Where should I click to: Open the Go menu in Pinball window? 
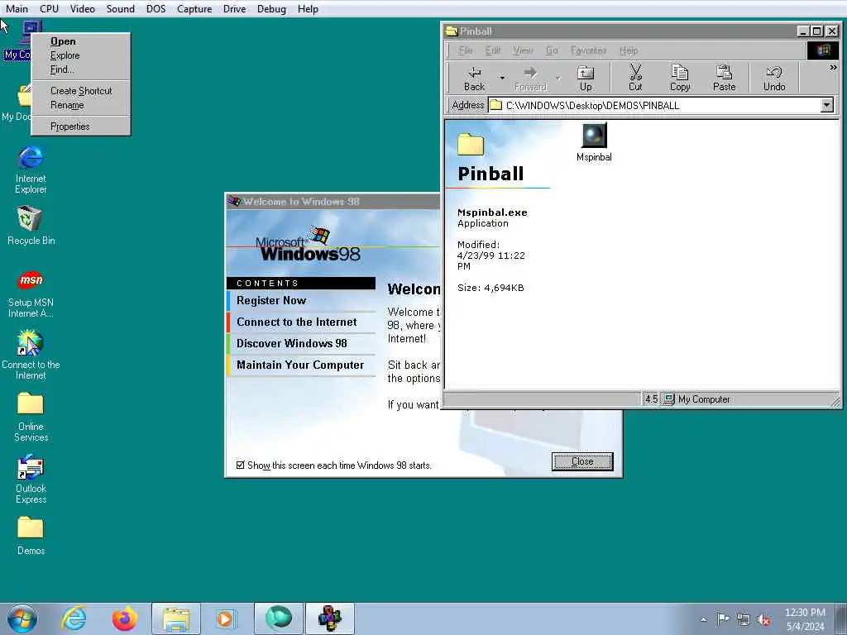pos(552,50)
